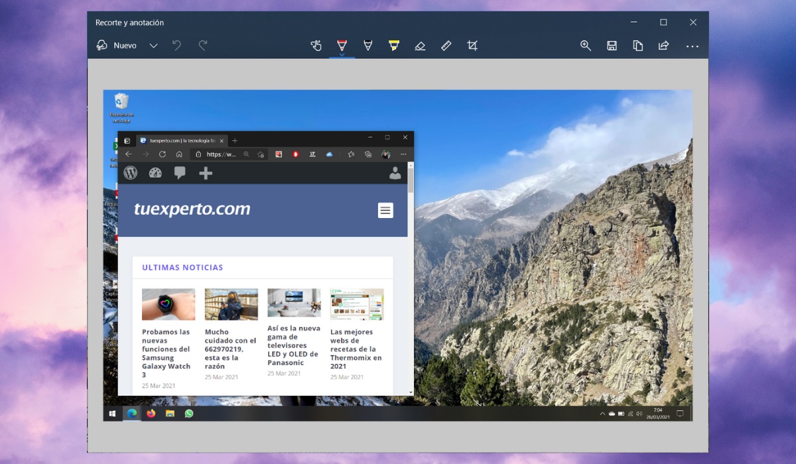Click the Panasonic televisores article thumbnail
Viewport: 796px width, 464px height.
point(294,303)
